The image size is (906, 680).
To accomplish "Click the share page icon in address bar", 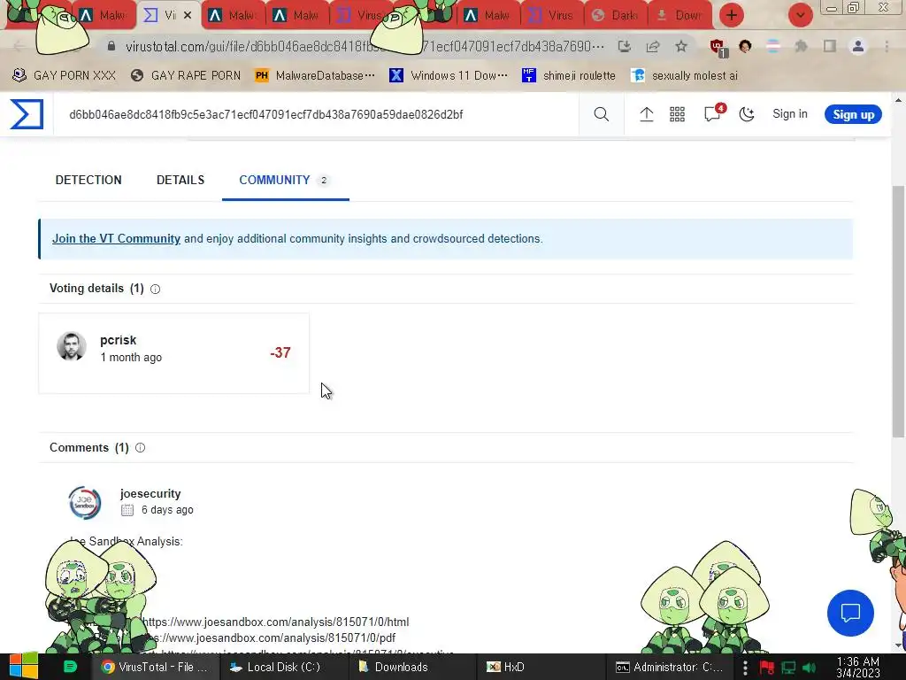I will (x=653, y=46).
